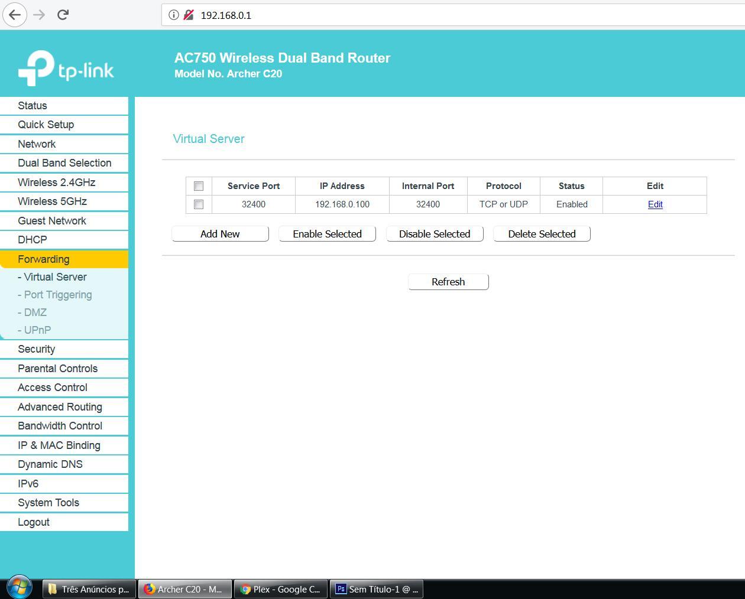Click the tp-link logo
Viewport: 745px width, 599px height.
click(x=66, y=69)
